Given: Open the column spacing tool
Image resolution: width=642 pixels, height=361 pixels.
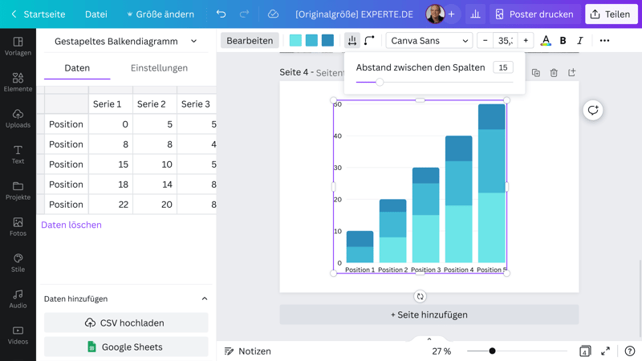Looking at the screenshot, I should tap(352, 41).
